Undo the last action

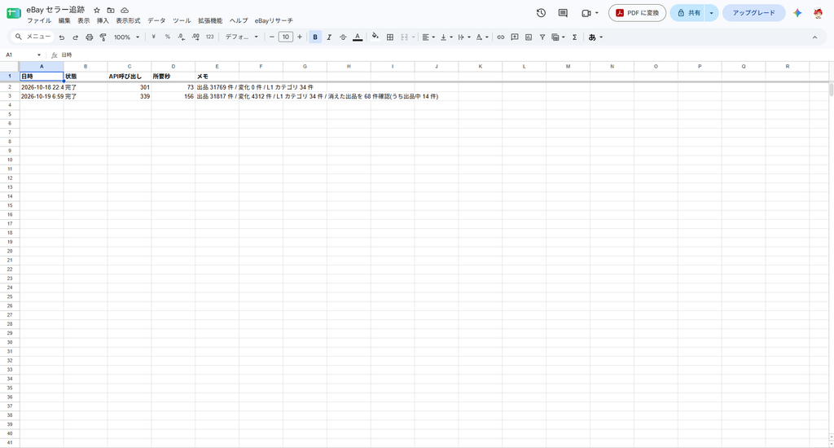(62, 37)
